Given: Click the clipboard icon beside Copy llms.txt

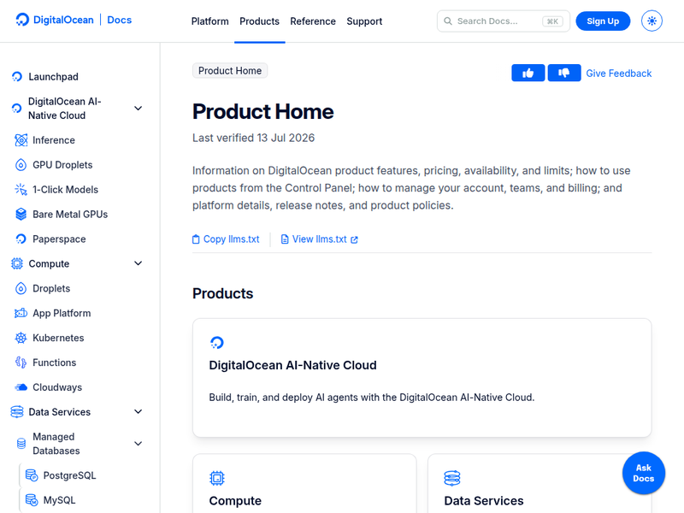Looking at the screenshot, I should click(x=196, y=239).
